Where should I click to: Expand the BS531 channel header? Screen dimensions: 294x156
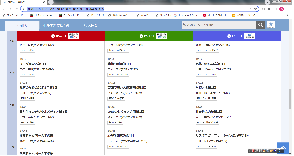237,36
